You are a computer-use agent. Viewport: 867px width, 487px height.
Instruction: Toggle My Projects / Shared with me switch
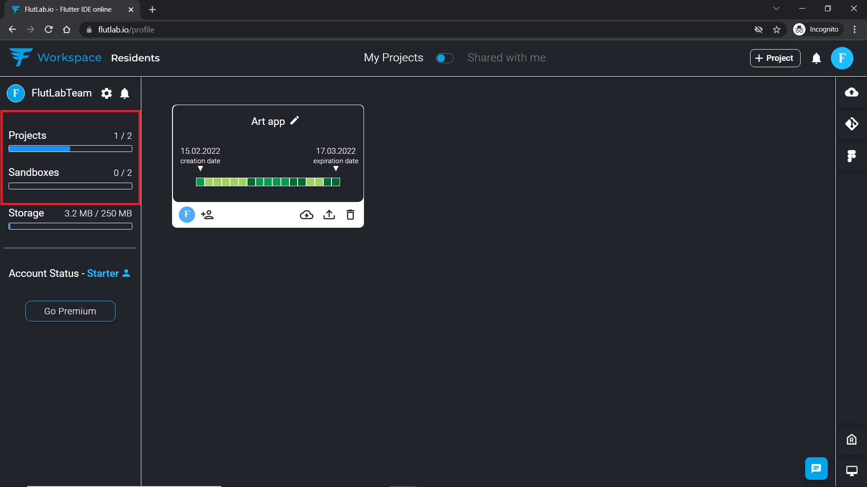click(445, 58)
